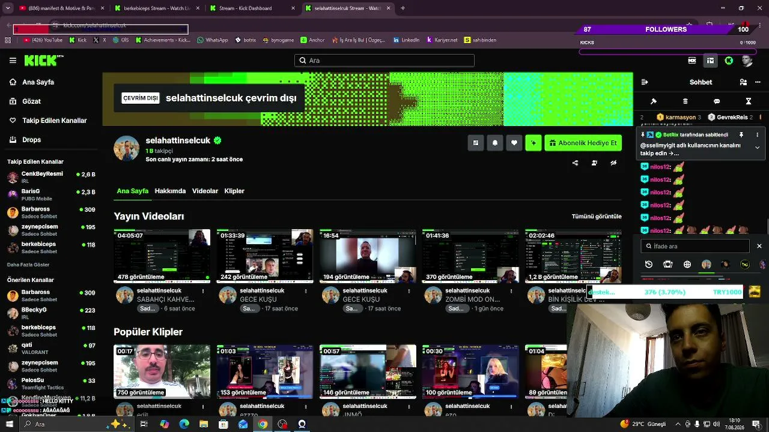Open options for the SABAHÇI KAHVE video
Screen dimensions: 769x432
tap(203, 291)
